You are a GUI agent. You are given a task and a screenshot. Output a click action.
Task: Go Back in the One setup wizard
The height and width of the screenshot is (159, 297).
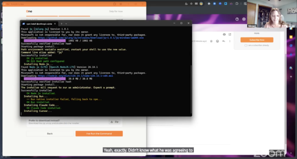50,134
